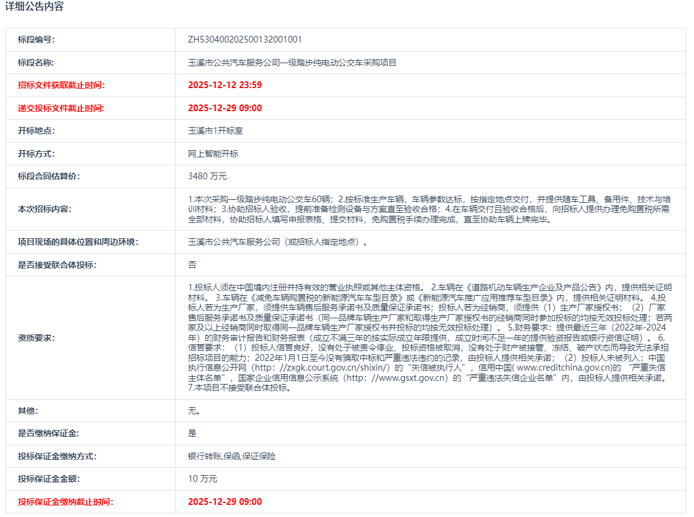Click the 标段编号 value ZH530400202500132001001

245,39
